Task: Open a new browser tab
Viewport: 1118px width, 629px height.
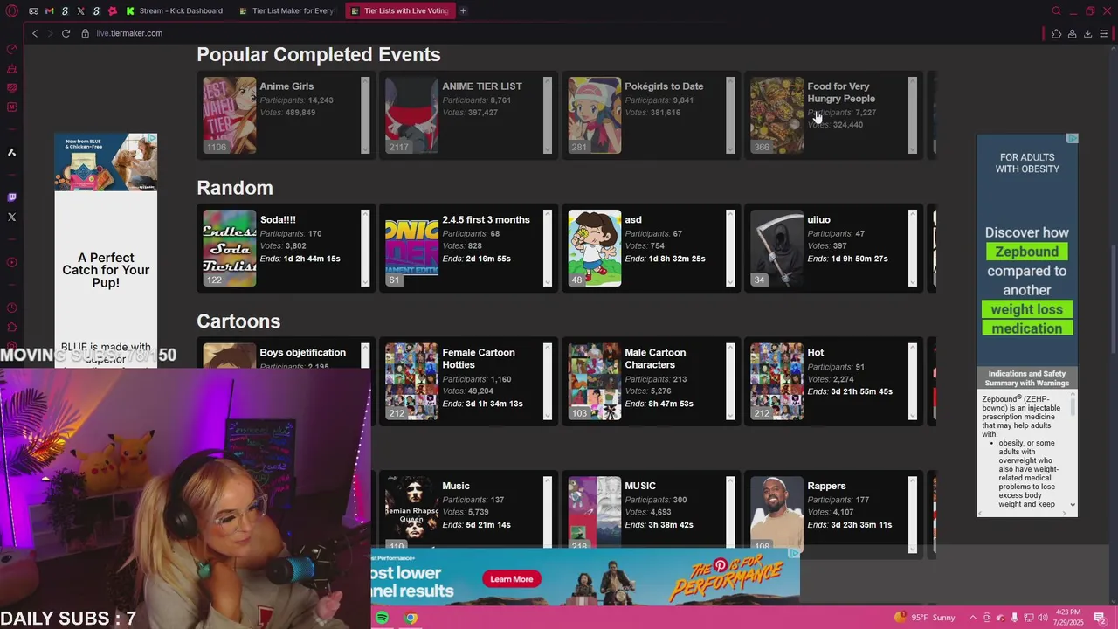Action: coord(463,10)
